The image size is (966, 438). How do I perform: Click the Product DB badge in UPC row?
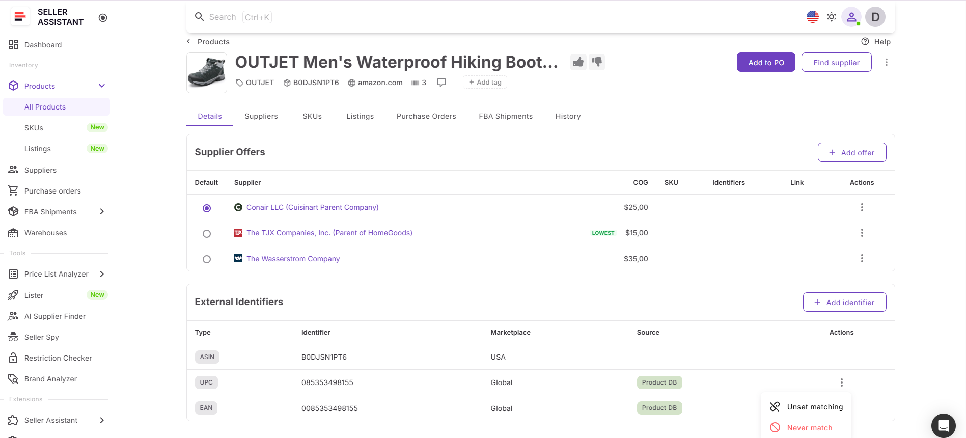point(659,382)
